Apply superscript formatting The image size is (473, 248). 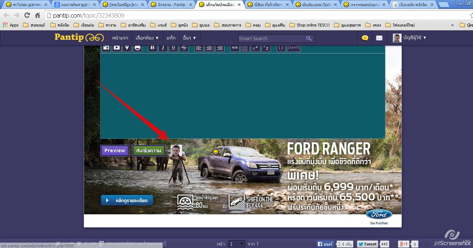tap(255, 48)
